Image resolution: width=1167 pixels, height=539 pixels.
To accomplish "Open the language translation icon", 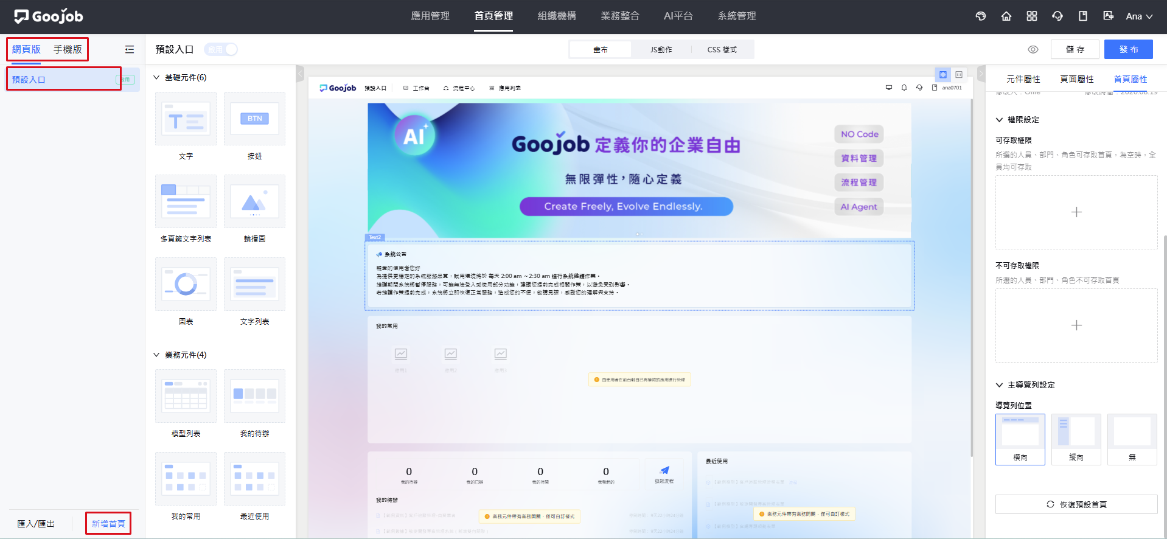I will pyautogui.click(x=1109, y=16).
